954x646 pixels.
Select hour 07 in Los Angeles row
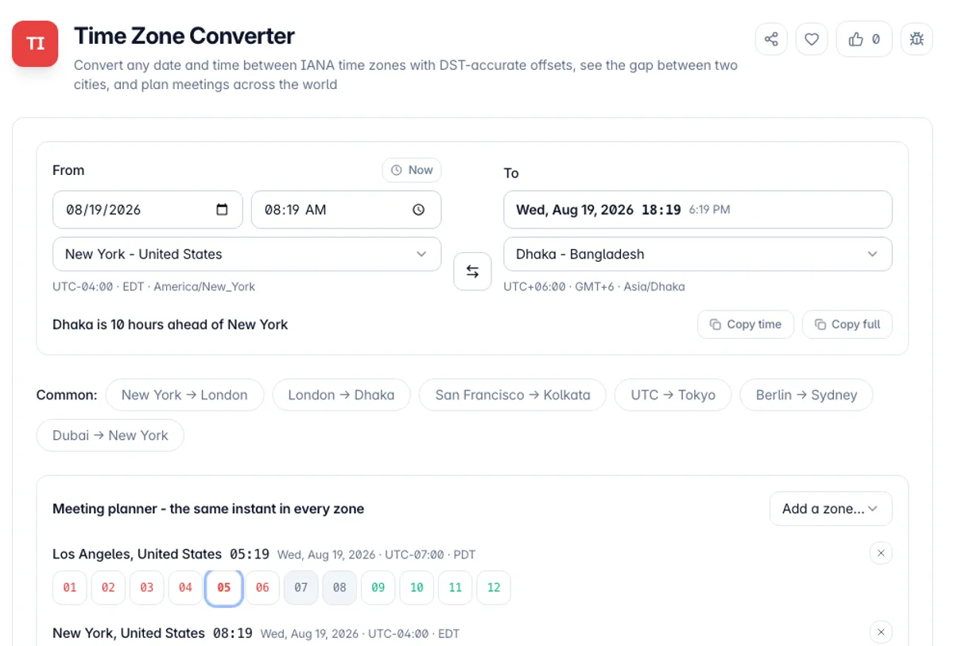tap(301, 588)
